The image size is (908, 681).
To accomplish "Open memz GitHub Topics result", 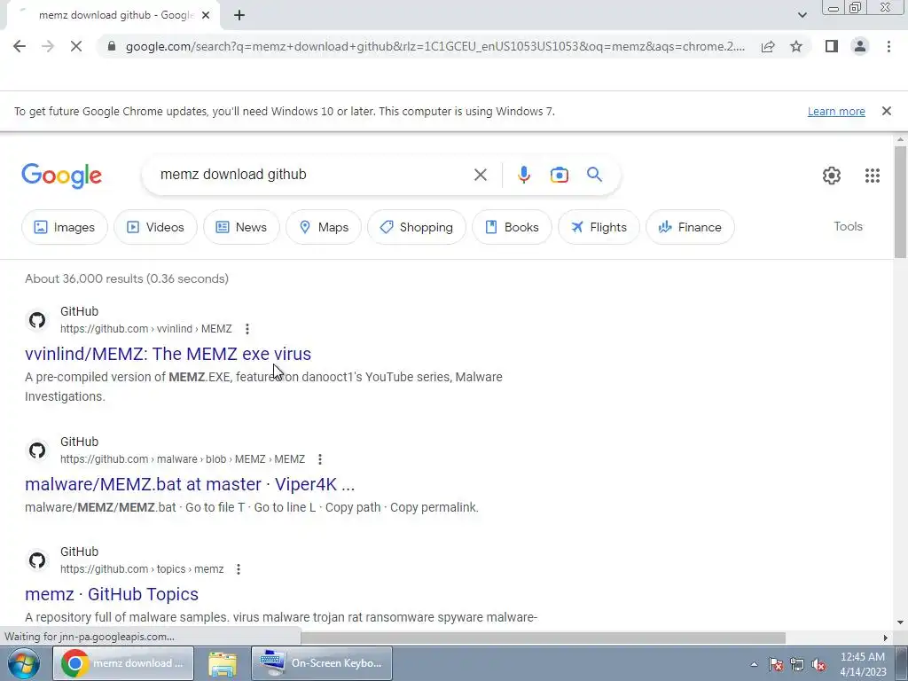I will pos(112,594).
